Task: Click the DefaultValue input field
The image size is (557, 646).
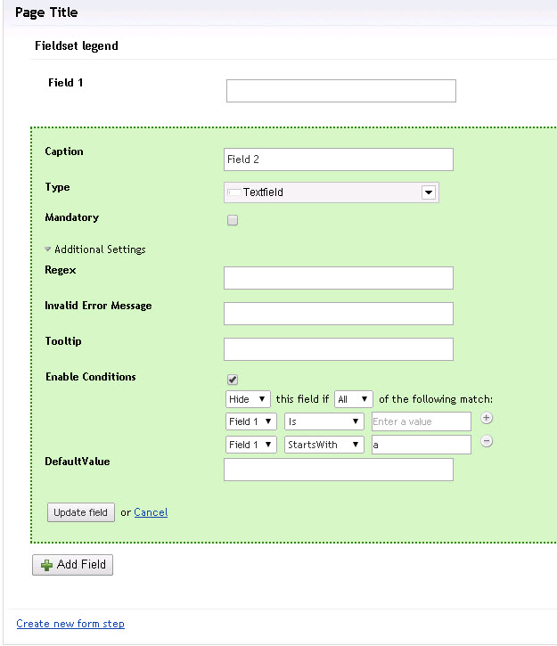Action: point(338,470)
